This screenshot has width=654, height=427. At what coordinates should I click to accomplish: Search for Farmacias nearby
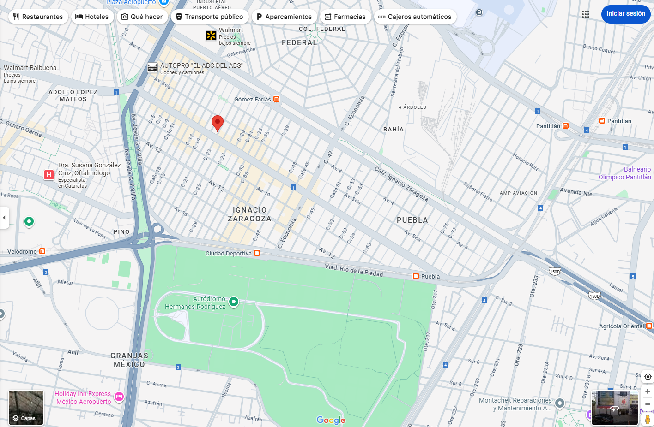345,17
